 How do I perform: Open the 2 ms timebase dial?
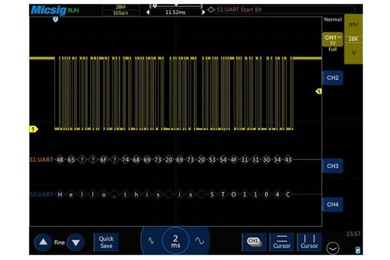click(175, 241)
